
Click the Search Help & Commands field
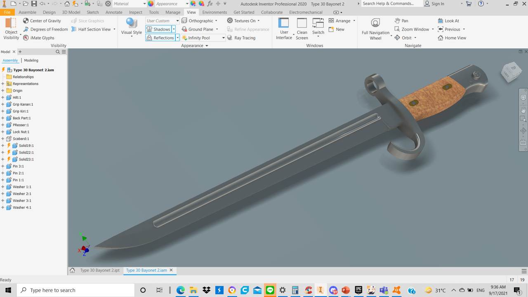tap(391, 4)
